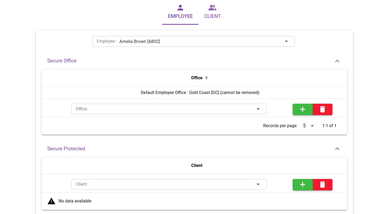Click the two-person Client icon
Viewport: 384px width, 214px height.
pos(212,7)
